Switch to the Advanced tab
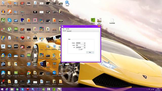 tap(69, 31)
